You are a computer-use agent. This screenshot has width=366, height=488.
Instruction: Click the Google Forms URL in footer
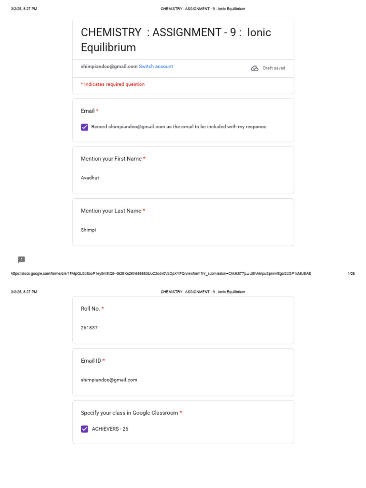click(x=161, y=274)
